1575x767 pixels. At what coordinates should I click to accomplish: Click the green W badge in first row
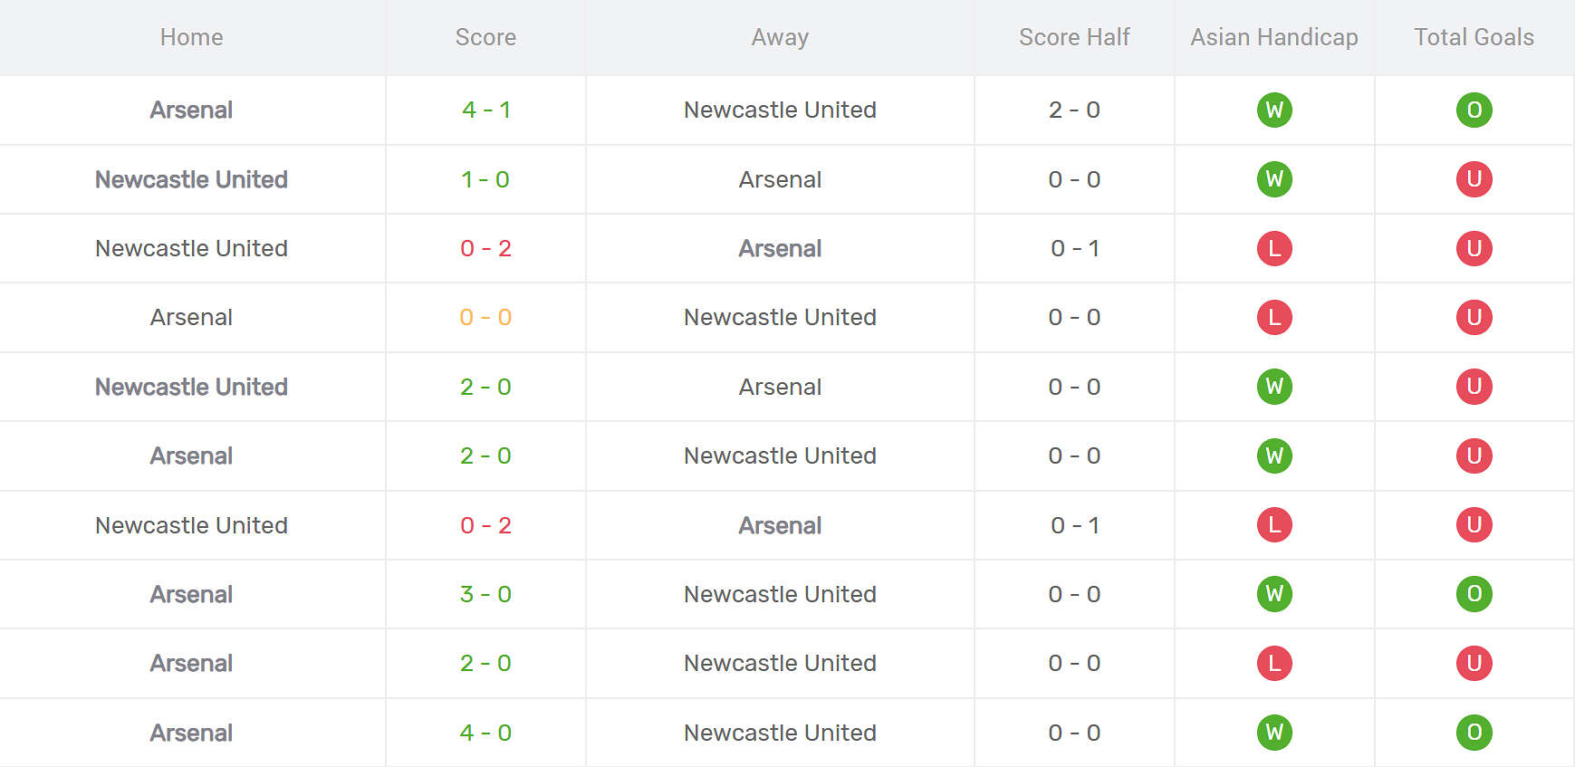pos(1273,110)
